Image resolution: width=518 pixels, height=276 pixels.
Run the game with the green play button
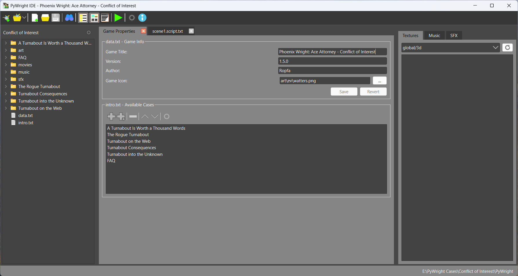tap(118, 18)
